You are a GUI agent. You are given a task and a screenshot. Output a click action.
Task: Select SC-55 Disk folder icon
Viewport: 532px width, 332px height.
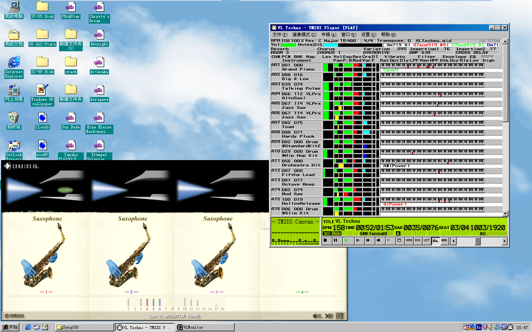point(42,10)
